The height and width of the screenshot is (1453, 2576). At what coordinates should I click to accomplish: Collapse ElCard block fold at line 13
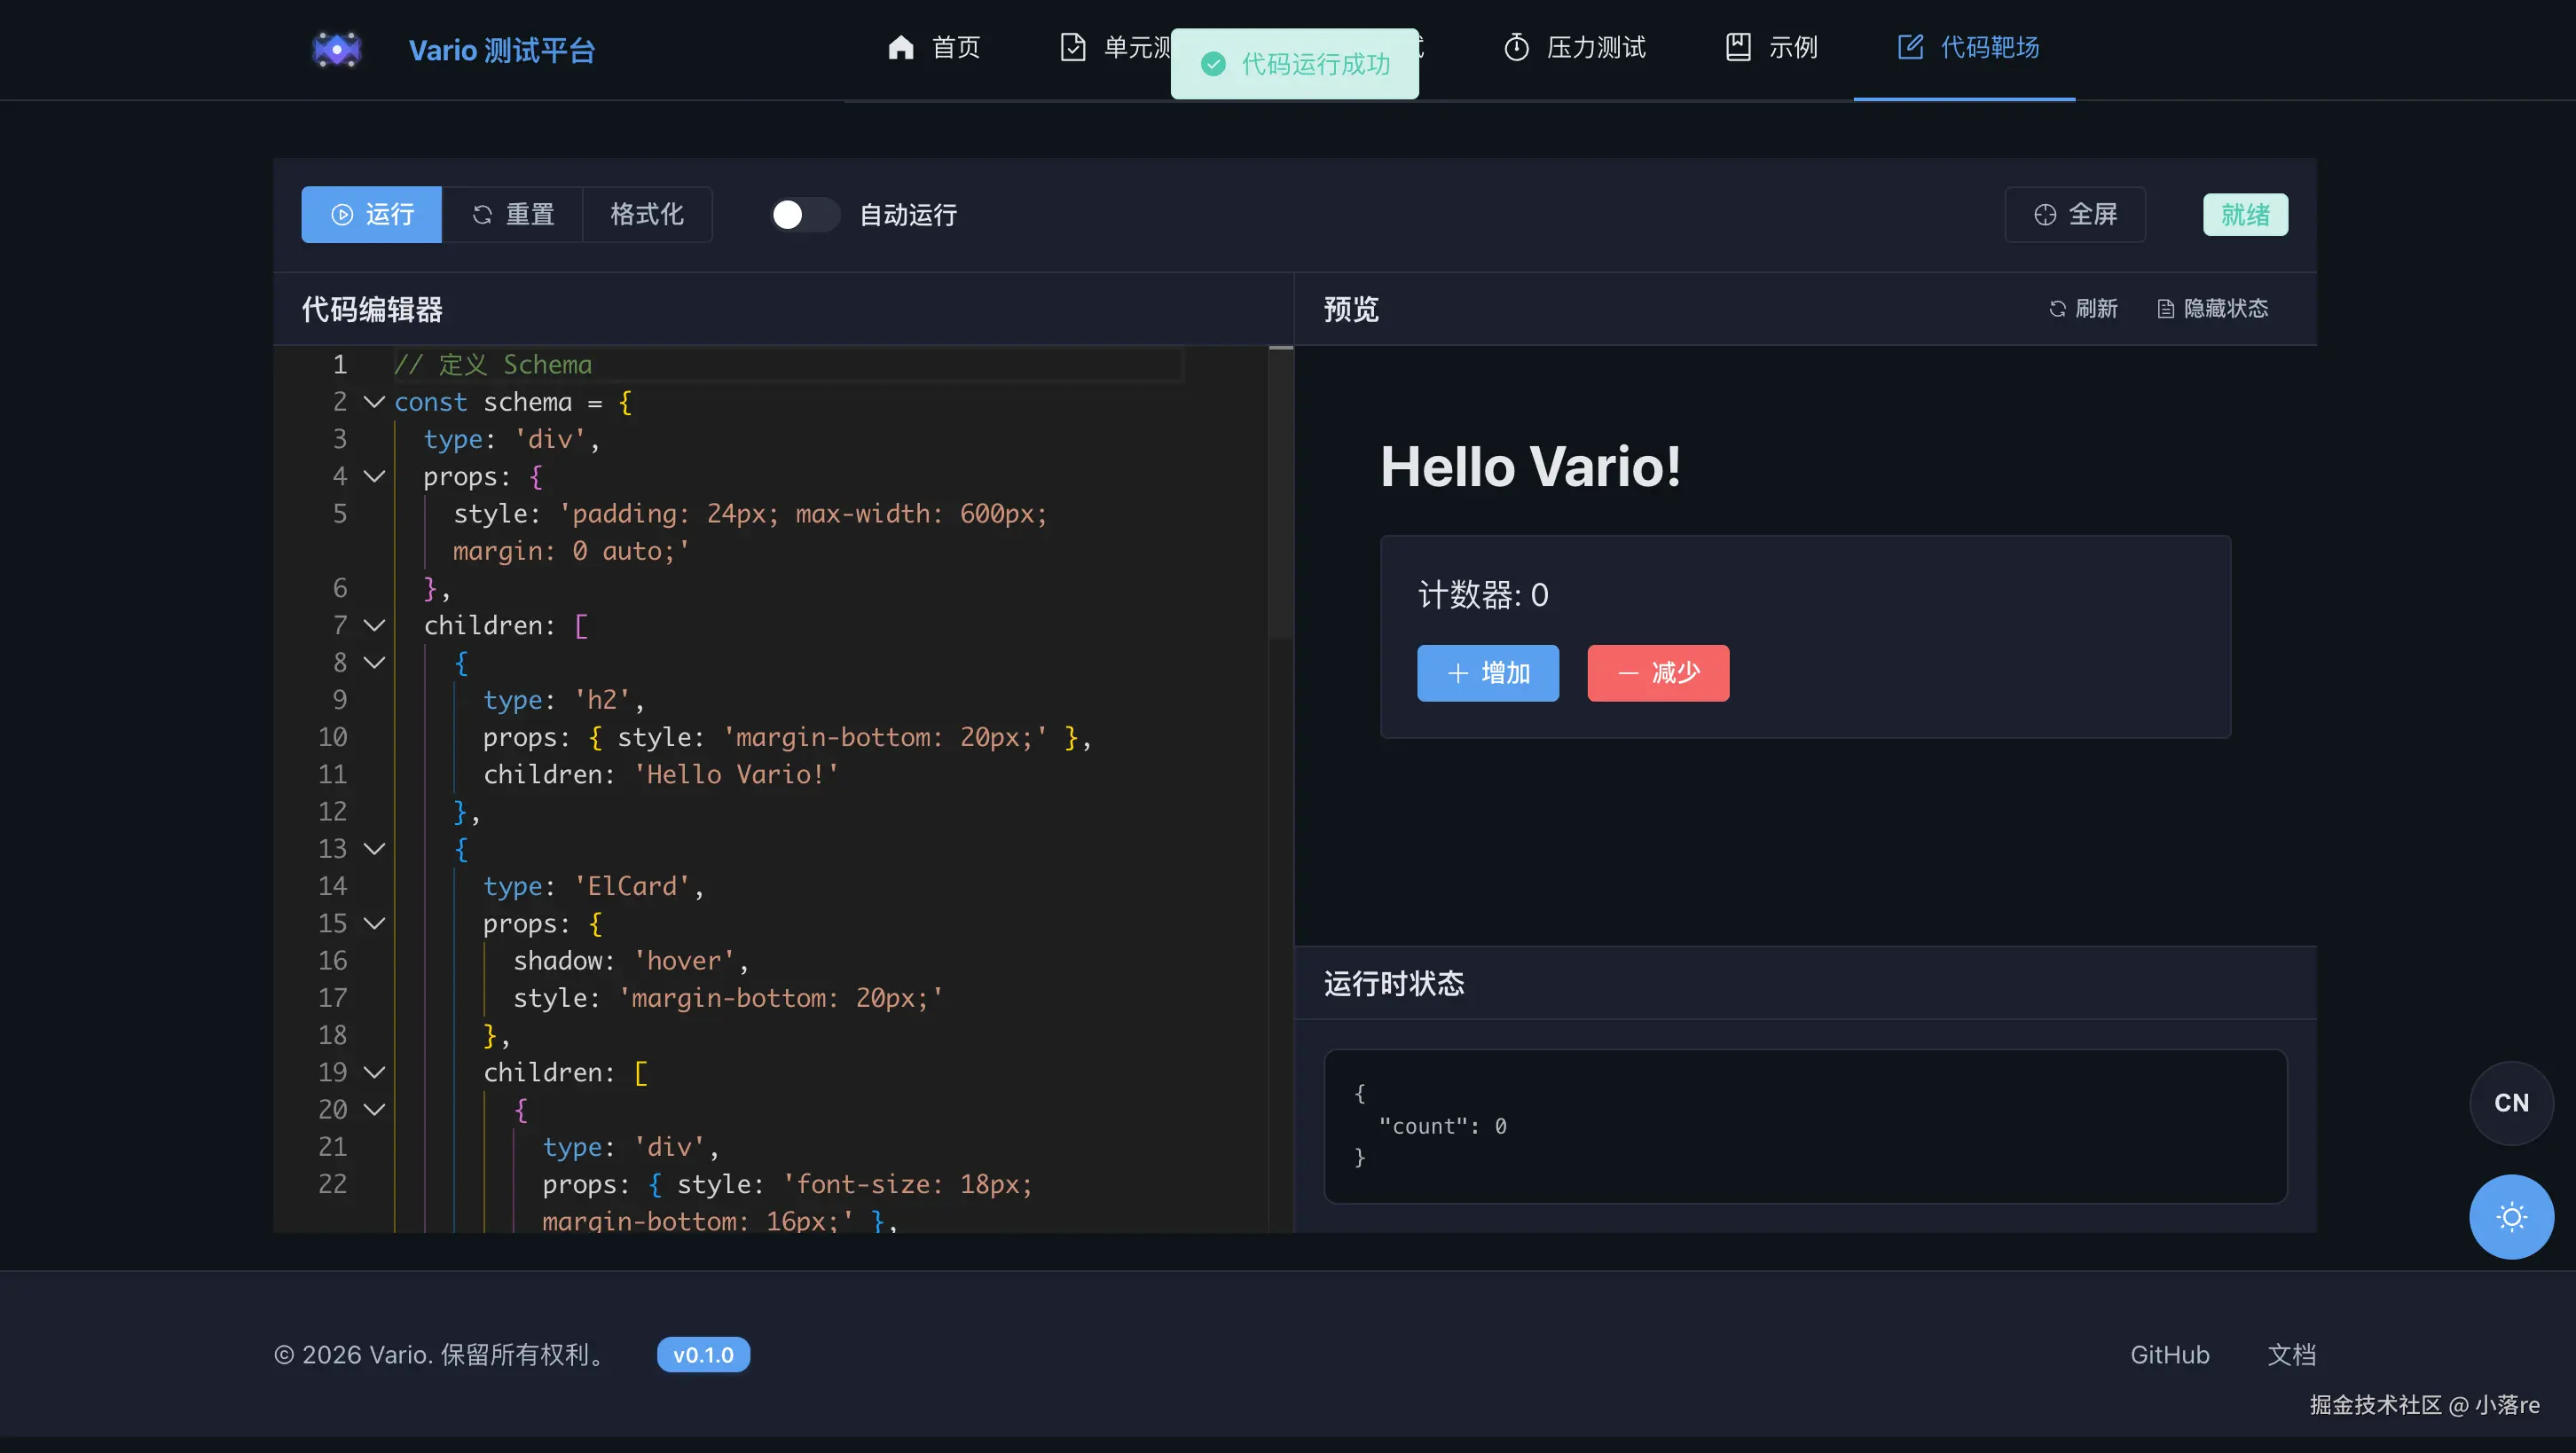(374, 849)
